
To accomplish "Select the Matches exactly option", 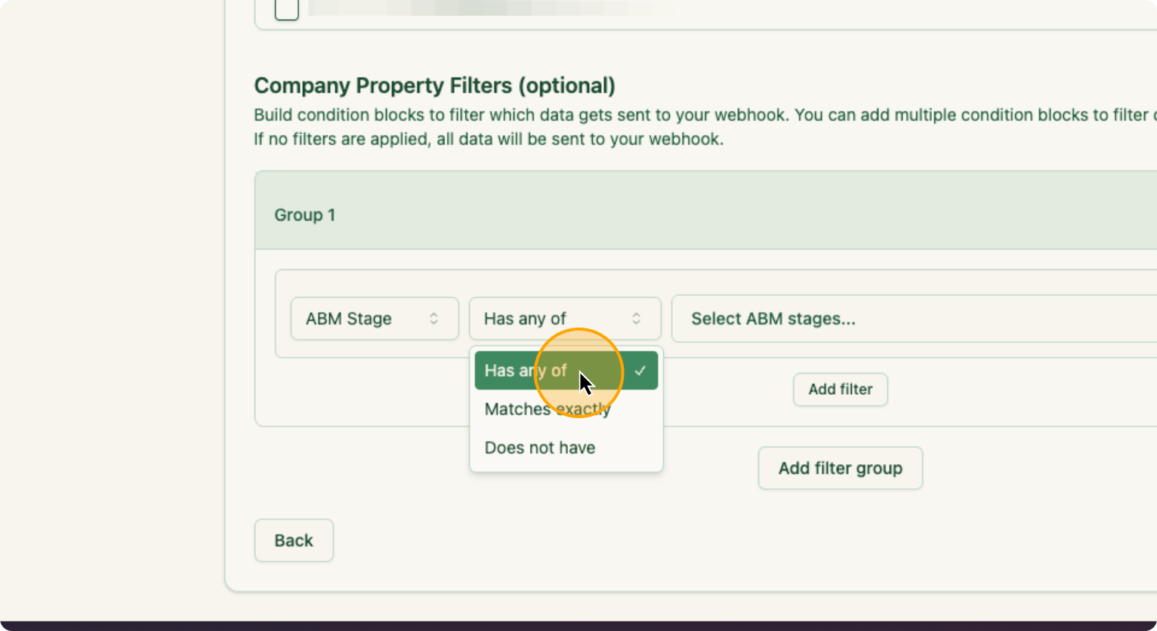I will coord(547,409).
